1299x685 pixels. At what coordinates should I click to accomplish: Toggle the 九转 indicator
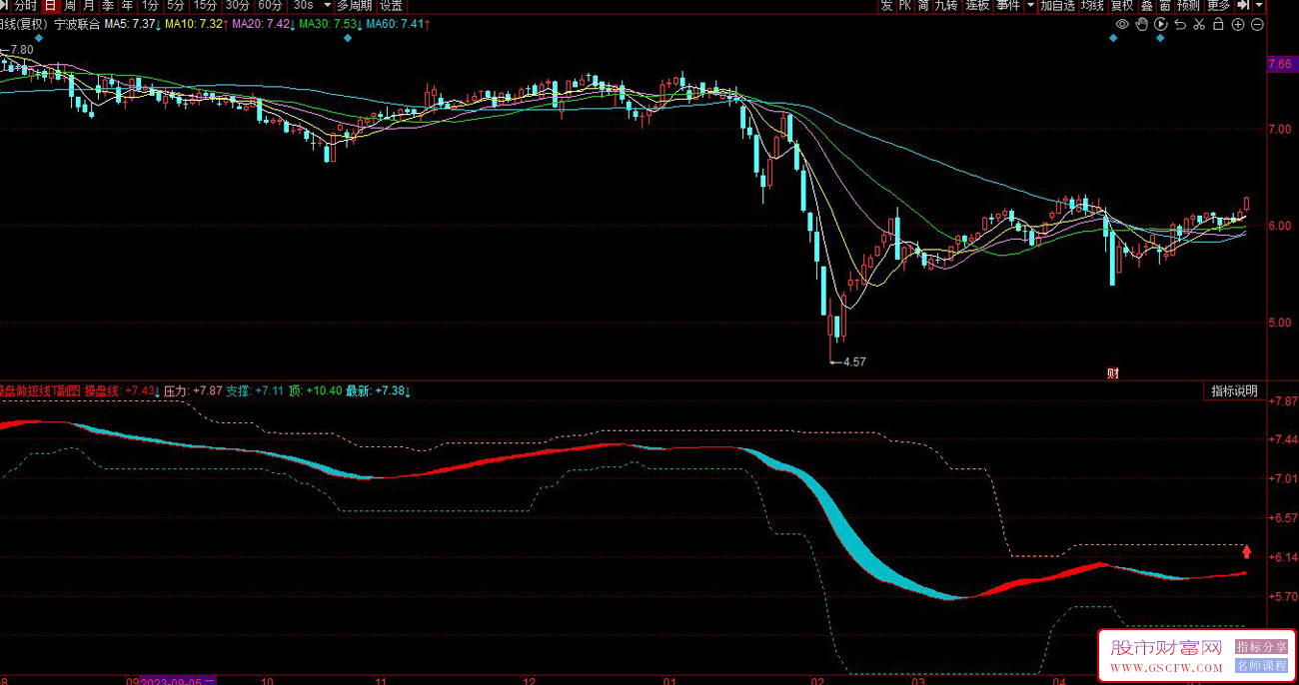946,5
